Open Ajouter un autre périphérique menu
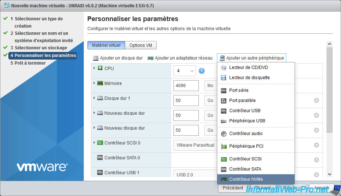Image resolution: width=341 pixels, height=196 pixels. (251, 58)
